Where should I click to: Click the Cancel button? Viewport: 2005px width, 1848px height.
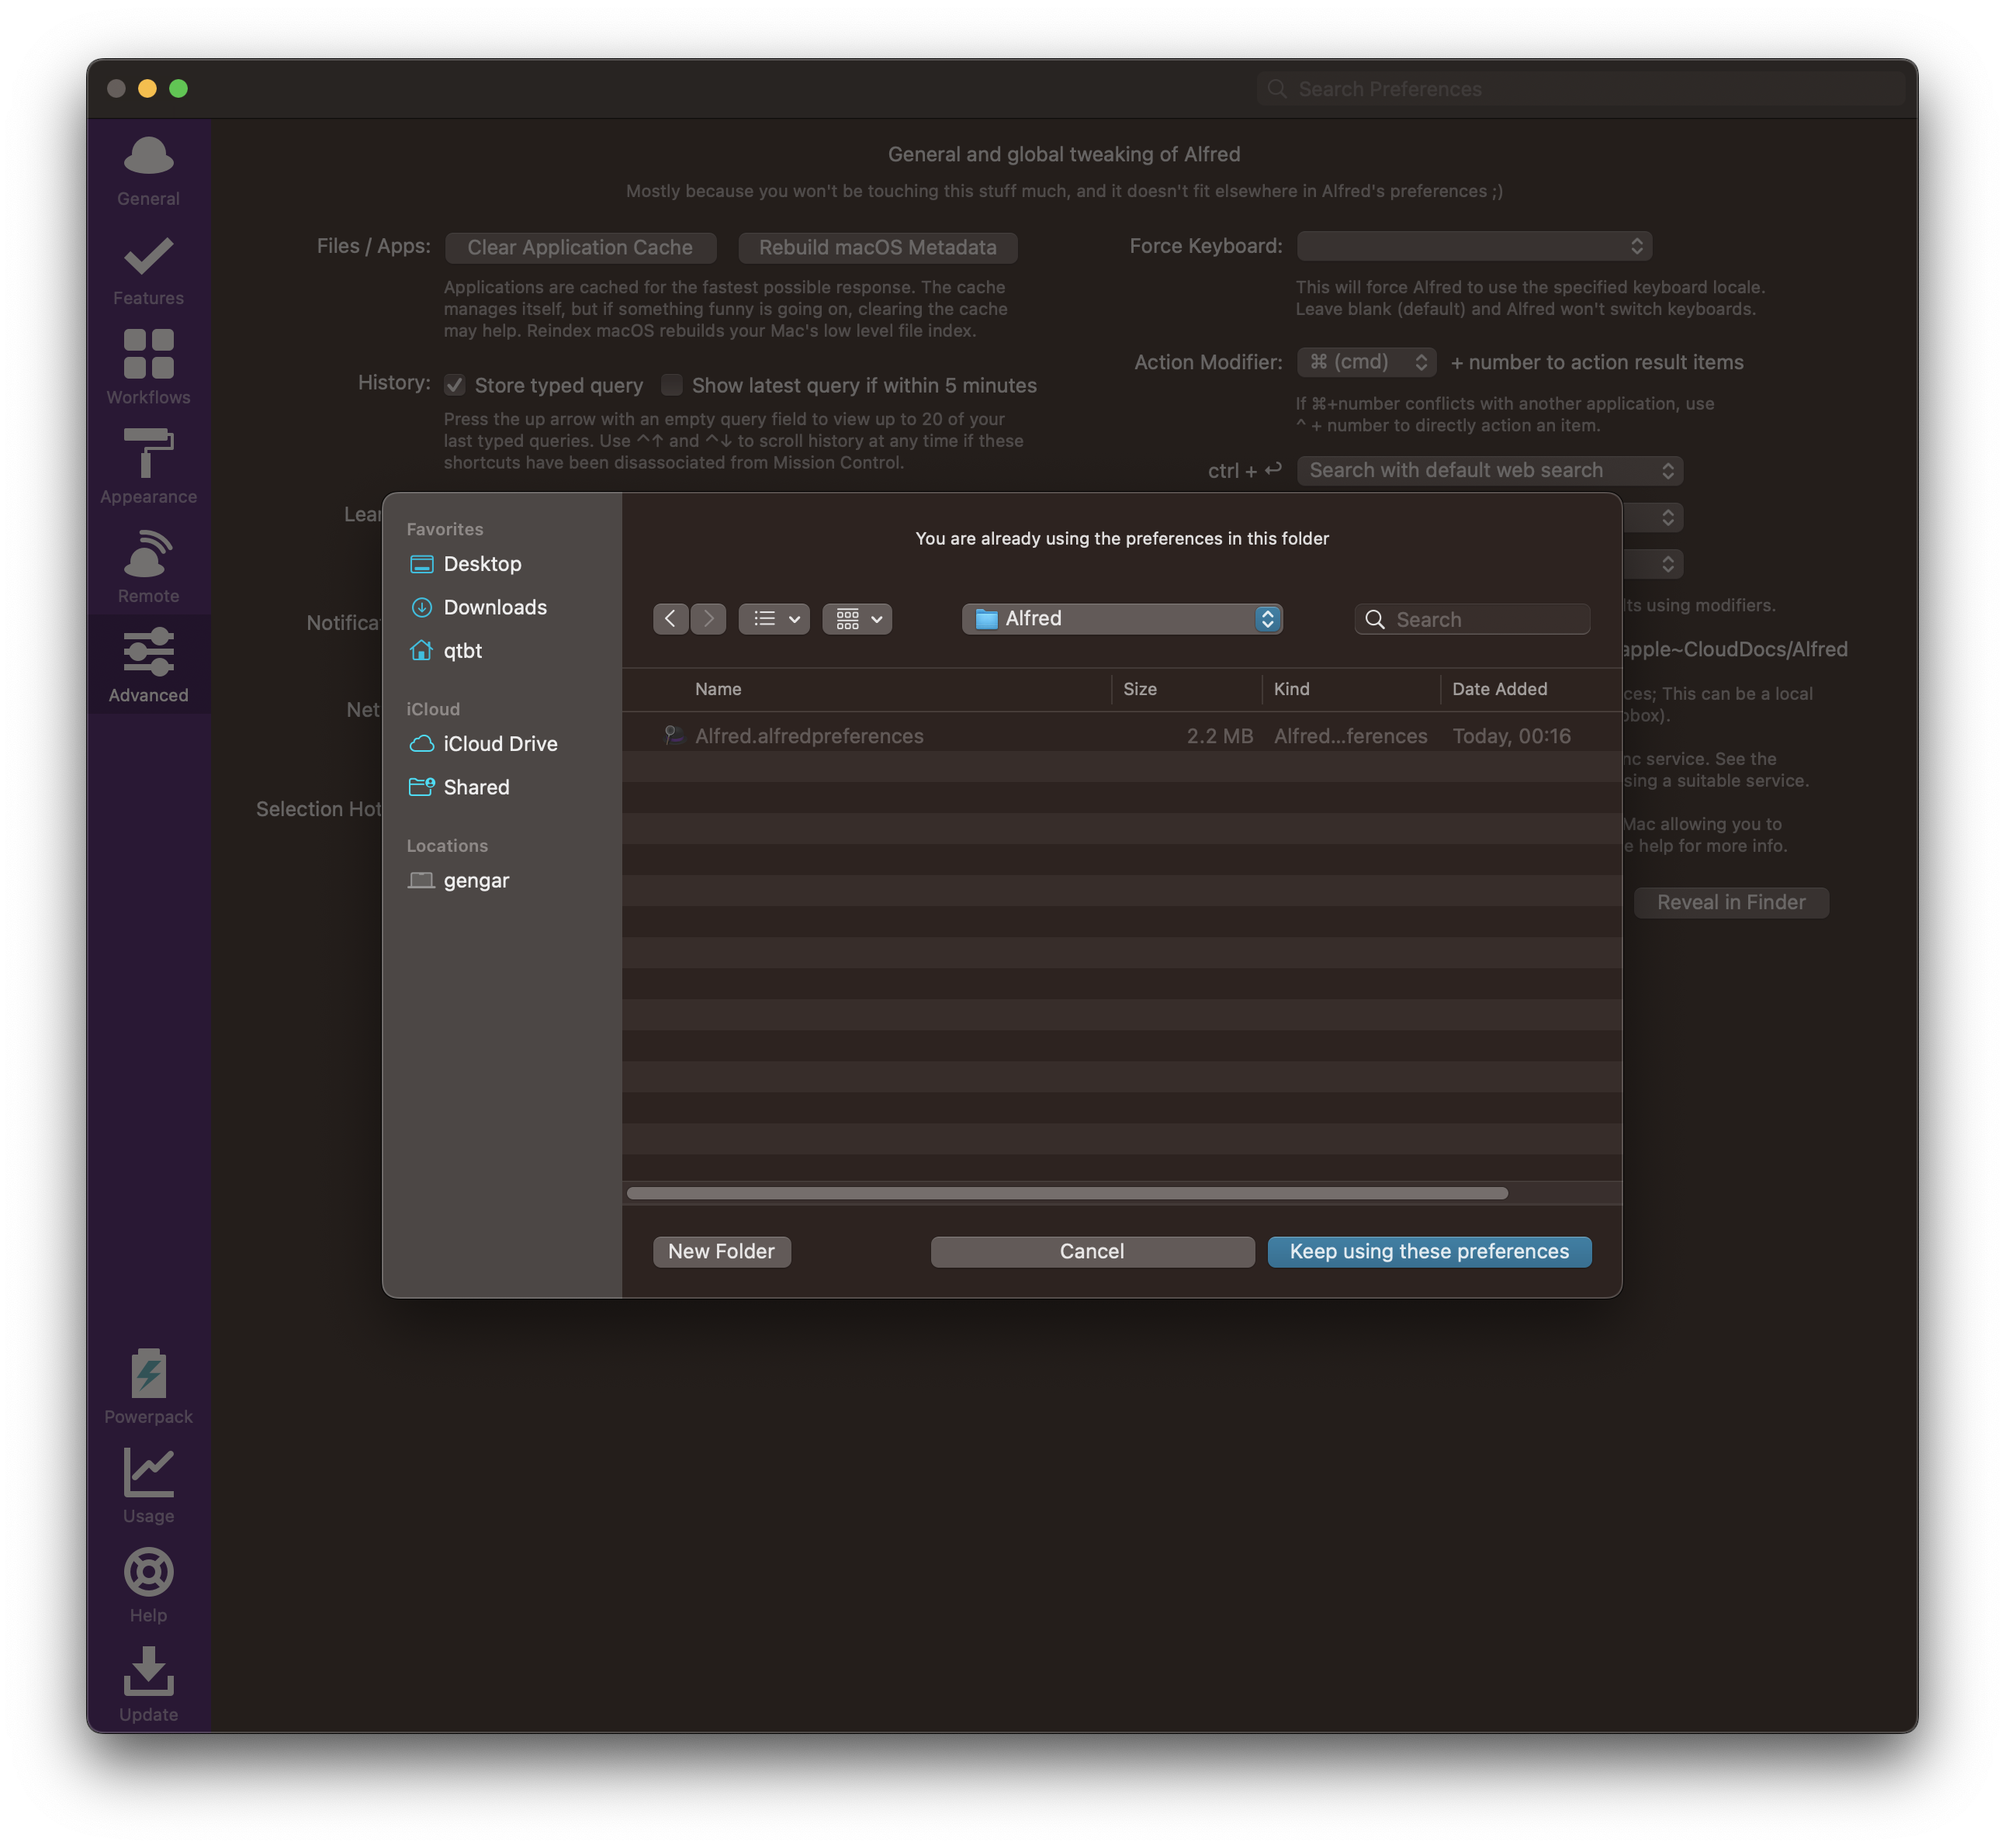click(x=1091, y=1251)
